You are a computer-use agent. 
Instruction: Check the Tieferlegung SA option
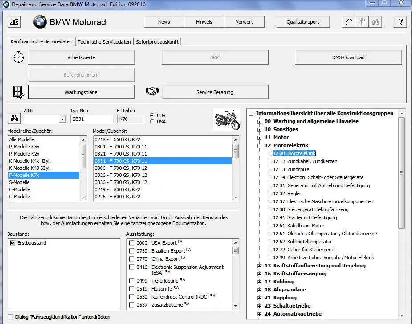pos(131,281)
